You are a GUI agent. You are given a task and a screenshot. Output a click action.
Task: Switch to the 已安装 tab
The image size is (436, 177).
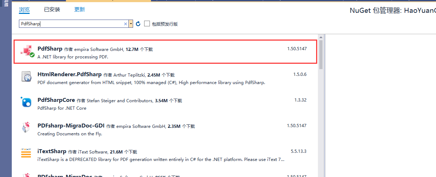pos(52,10)
